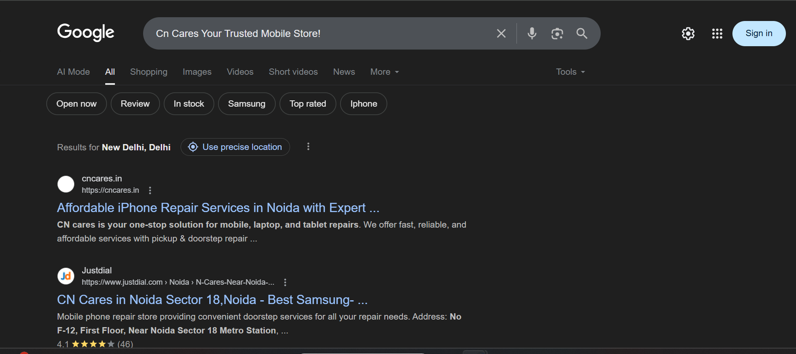Click the magnifying glass search icon
The image size is (796, 354).
(582, 34)
